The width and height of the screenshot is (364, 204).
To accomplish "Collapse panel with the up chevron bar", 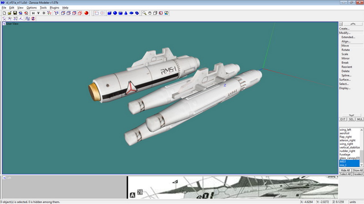I will 353,24.
